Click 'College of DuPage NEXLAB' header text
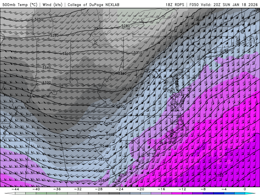 (x=93, y=5)
